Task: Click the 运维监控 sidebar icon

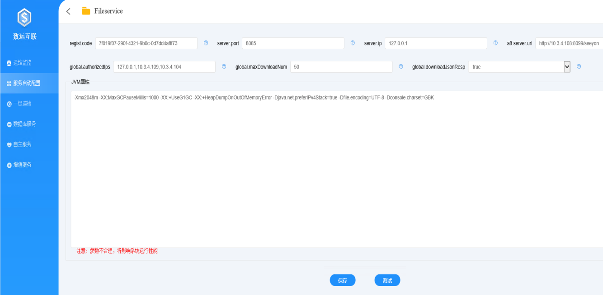Action: 9,63
